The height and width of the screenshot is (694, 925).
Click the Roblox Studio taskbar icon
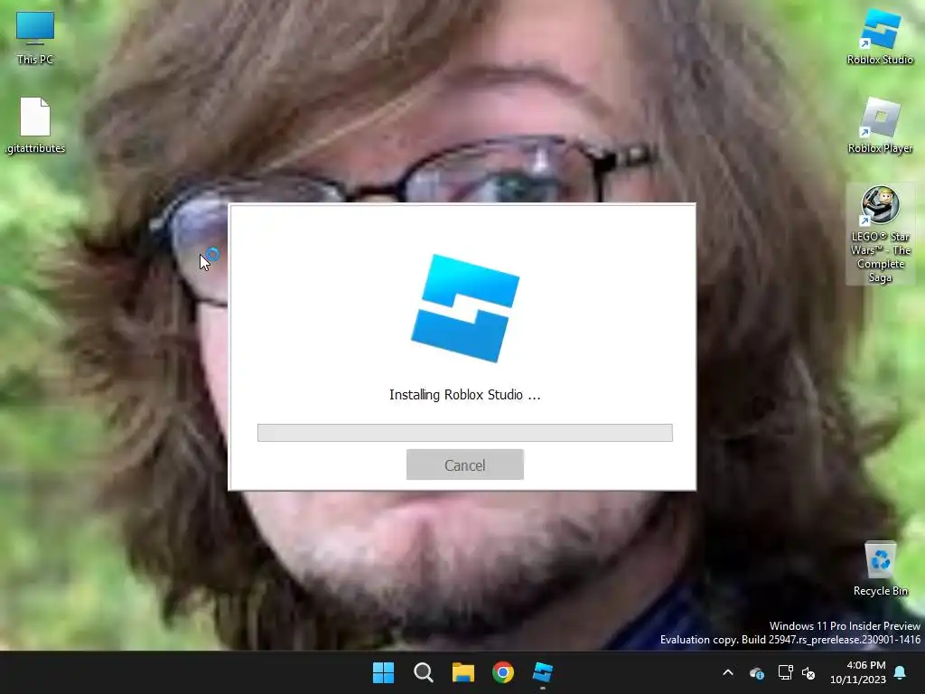[543, 672]
